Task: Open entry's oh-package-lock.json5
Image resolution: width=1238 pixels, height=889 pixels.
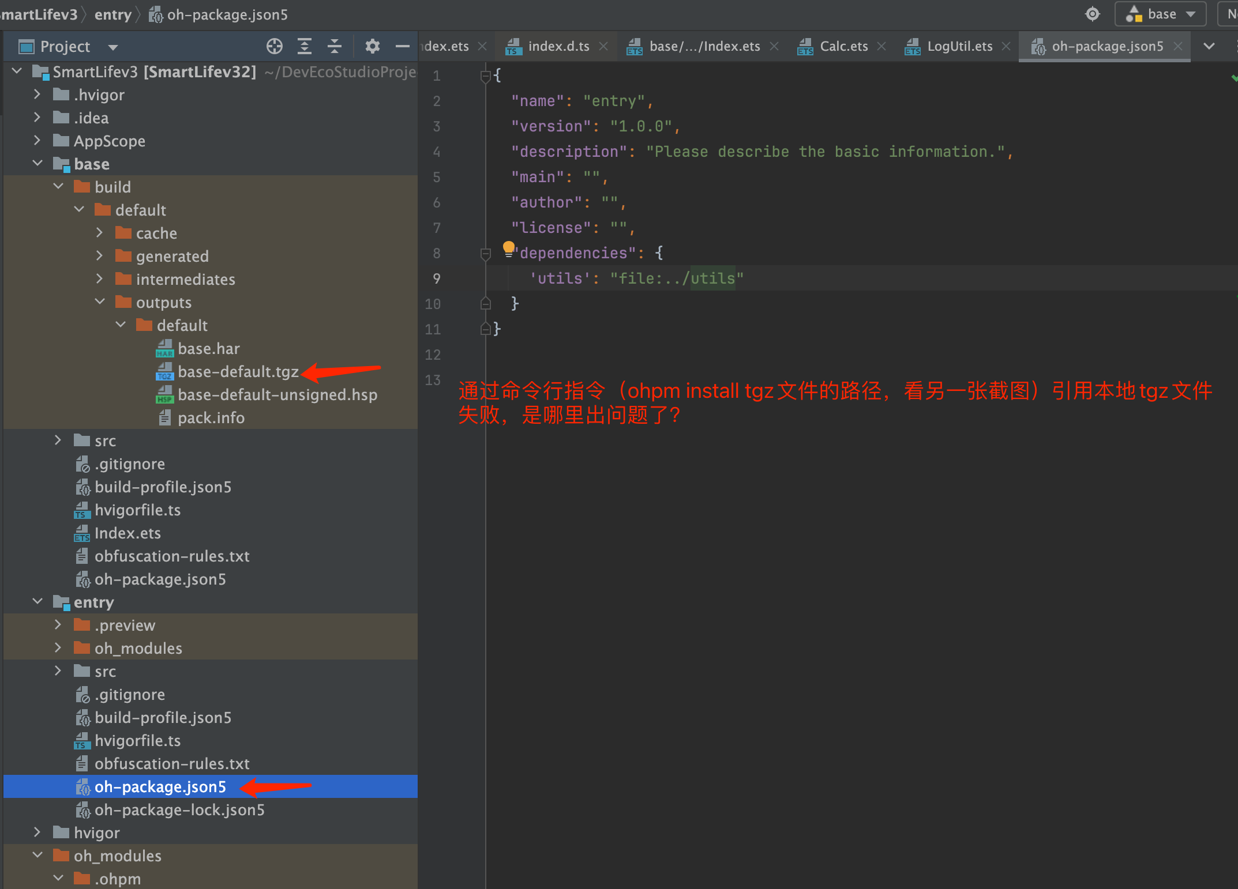Action: pyautogui.click(x=170, y=809)
